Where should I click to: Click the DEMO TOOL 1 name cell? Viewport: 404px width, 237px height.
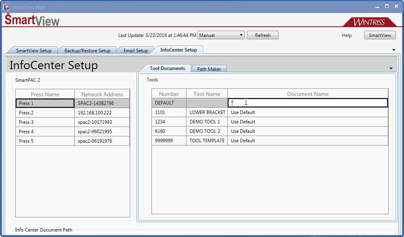pyautogui.click(x=207, y=122)
